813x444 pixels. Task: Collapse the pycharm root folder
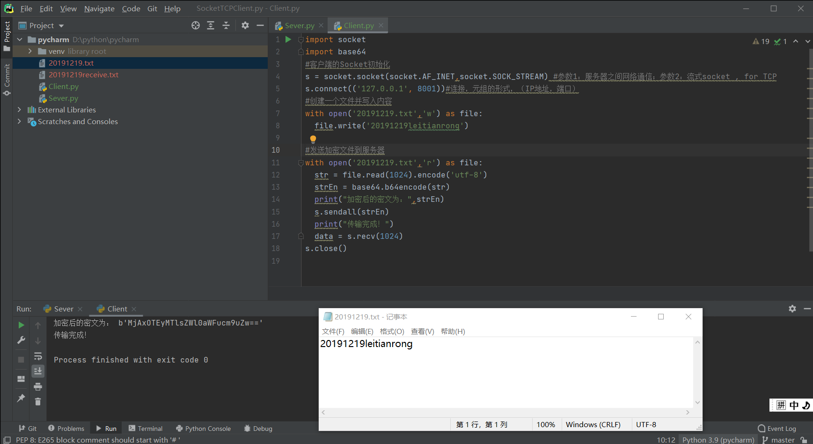point(20,39)
